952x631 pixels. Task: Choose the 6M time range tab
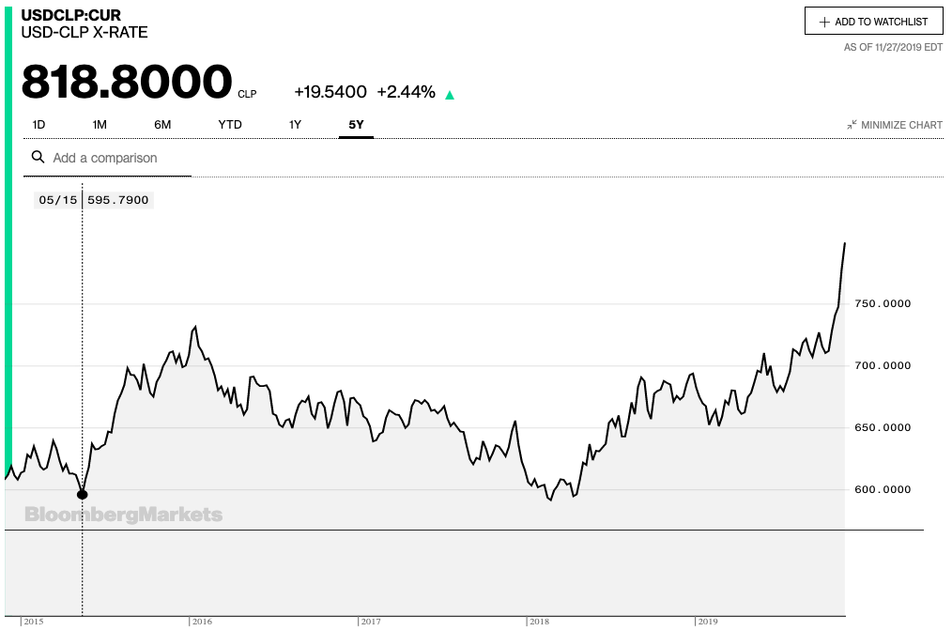162,125
